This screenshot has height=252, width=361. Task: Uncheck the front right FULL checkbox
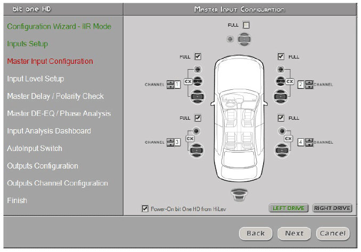281,56
